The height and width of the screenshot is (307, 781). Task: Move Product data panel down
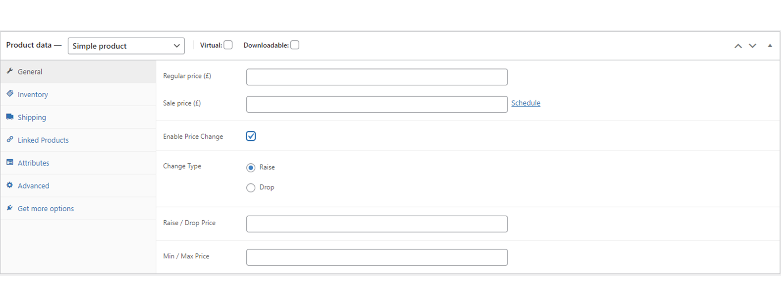point(752,46)
